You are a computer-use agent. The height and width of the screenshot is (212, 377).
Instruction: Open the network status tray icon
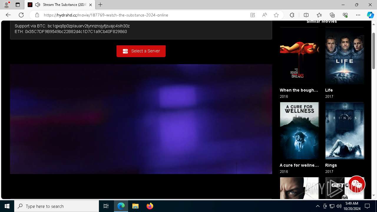click(x=332, y=206)
